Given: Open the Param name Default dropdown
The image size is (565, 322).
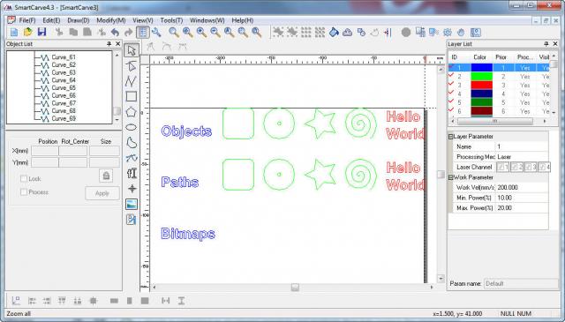Looking at the screenshot, I should (x=521, y=283).
